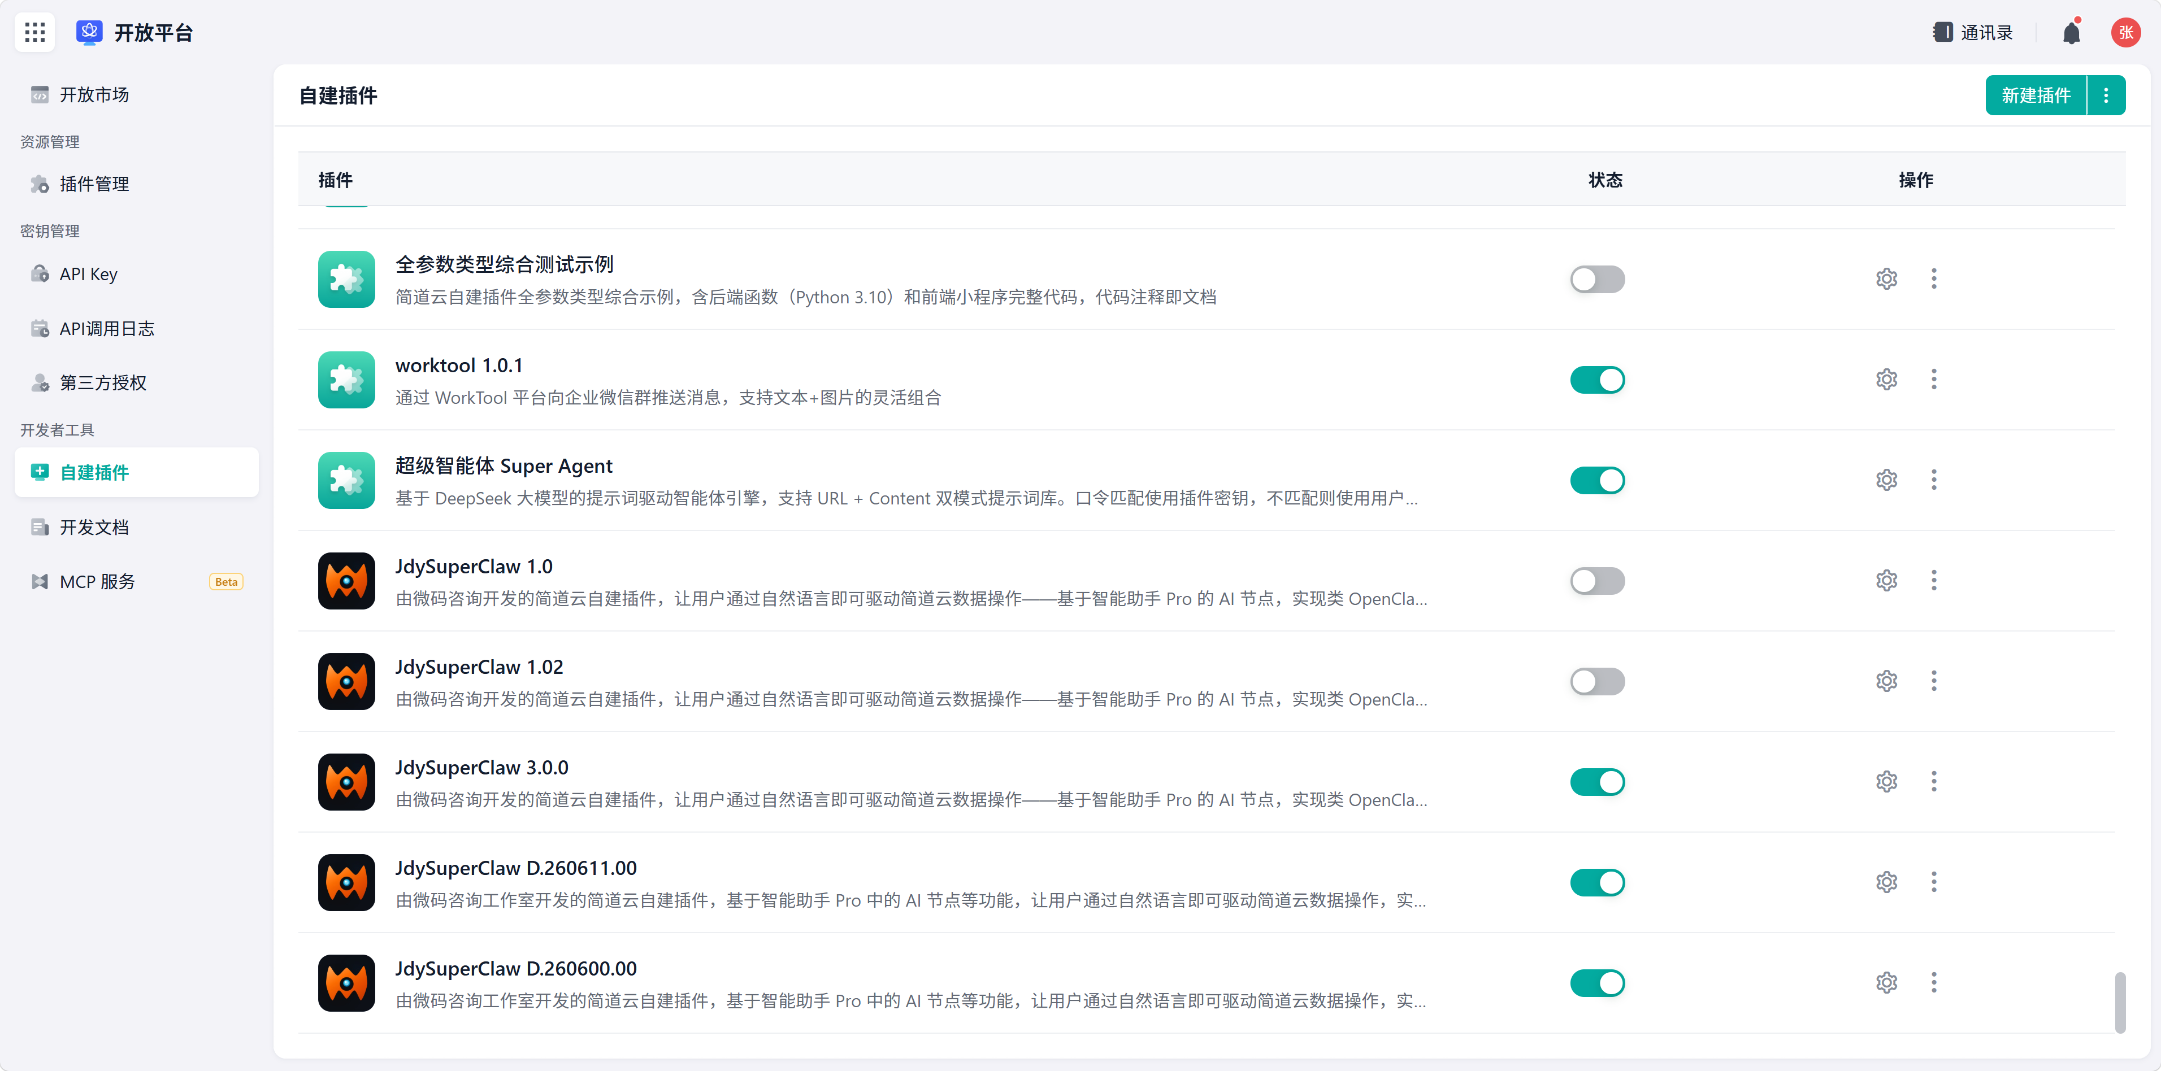Click the JdySuperClaw 1.02 plugin icon
Viewport: 2161px width, 1071px height.
click(346, 682)
